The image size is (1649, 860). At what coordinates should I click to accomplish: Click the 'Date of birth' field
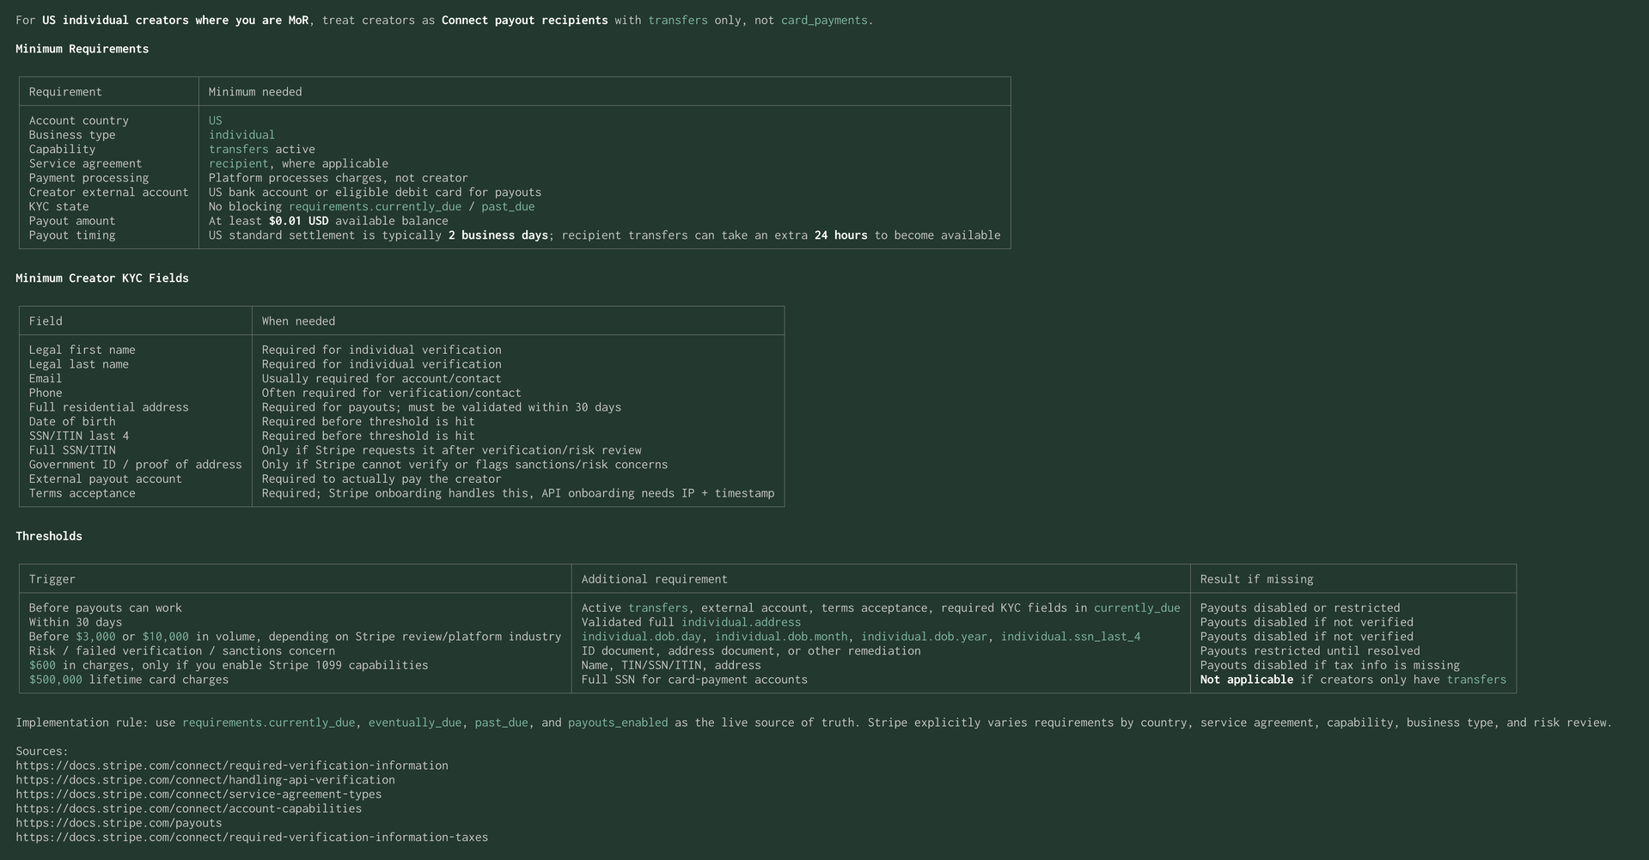tap(72, 422)
